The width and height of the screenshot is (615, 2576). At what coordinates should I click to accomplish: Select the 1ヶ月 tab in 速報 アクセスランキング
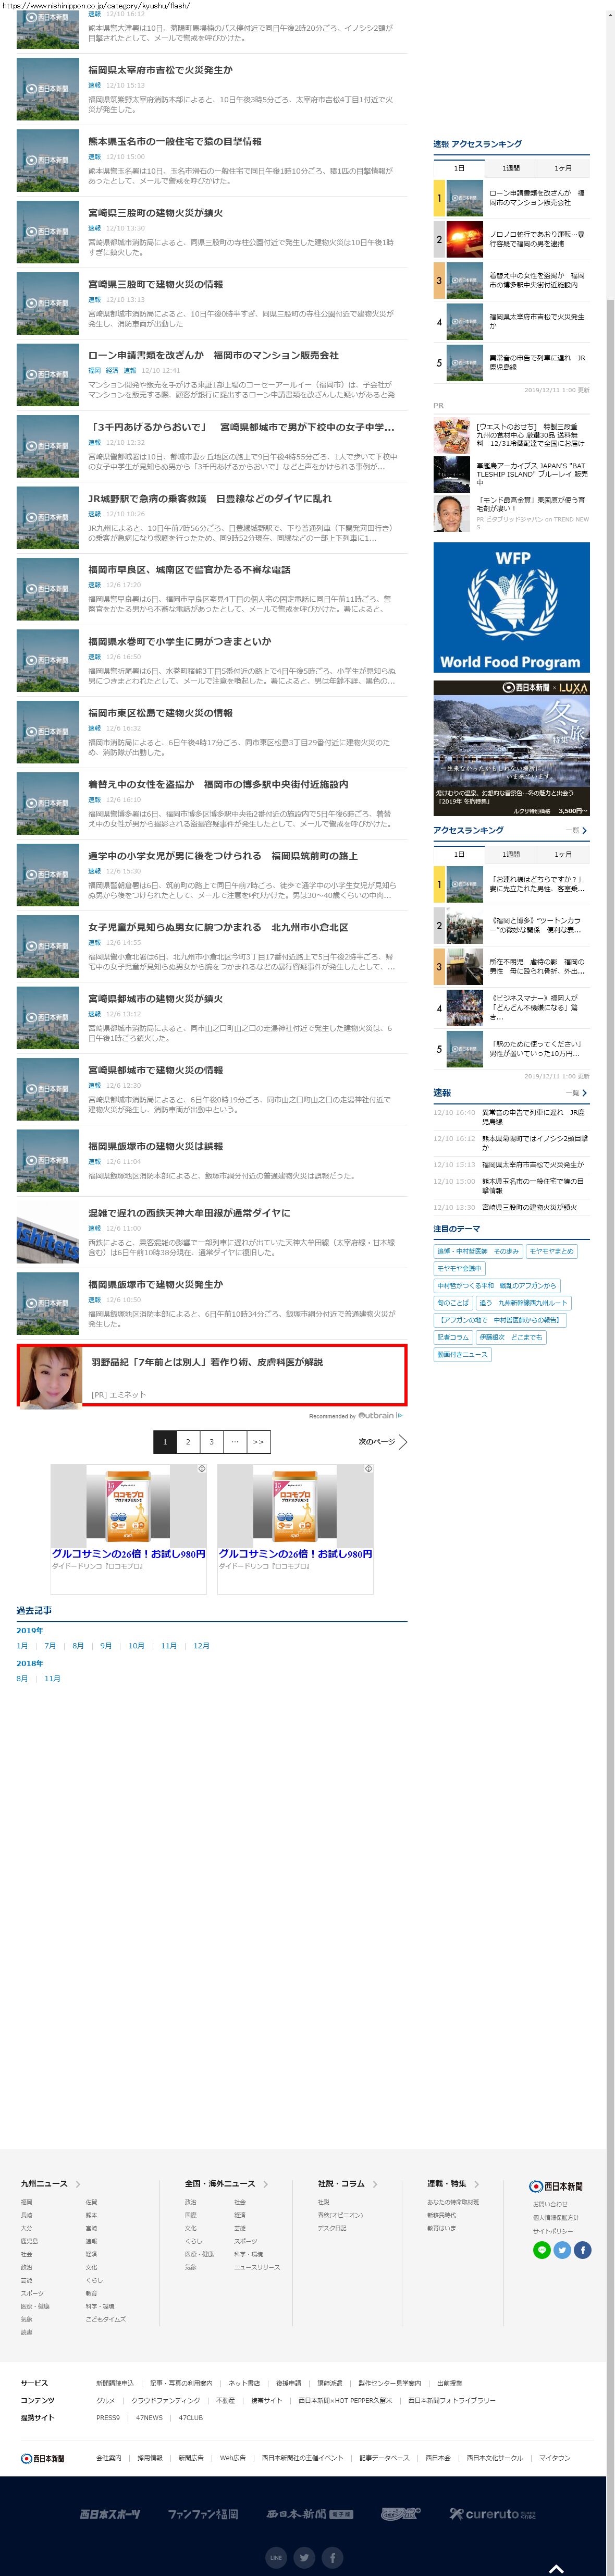pyautogui.click(x=563, y=168)
